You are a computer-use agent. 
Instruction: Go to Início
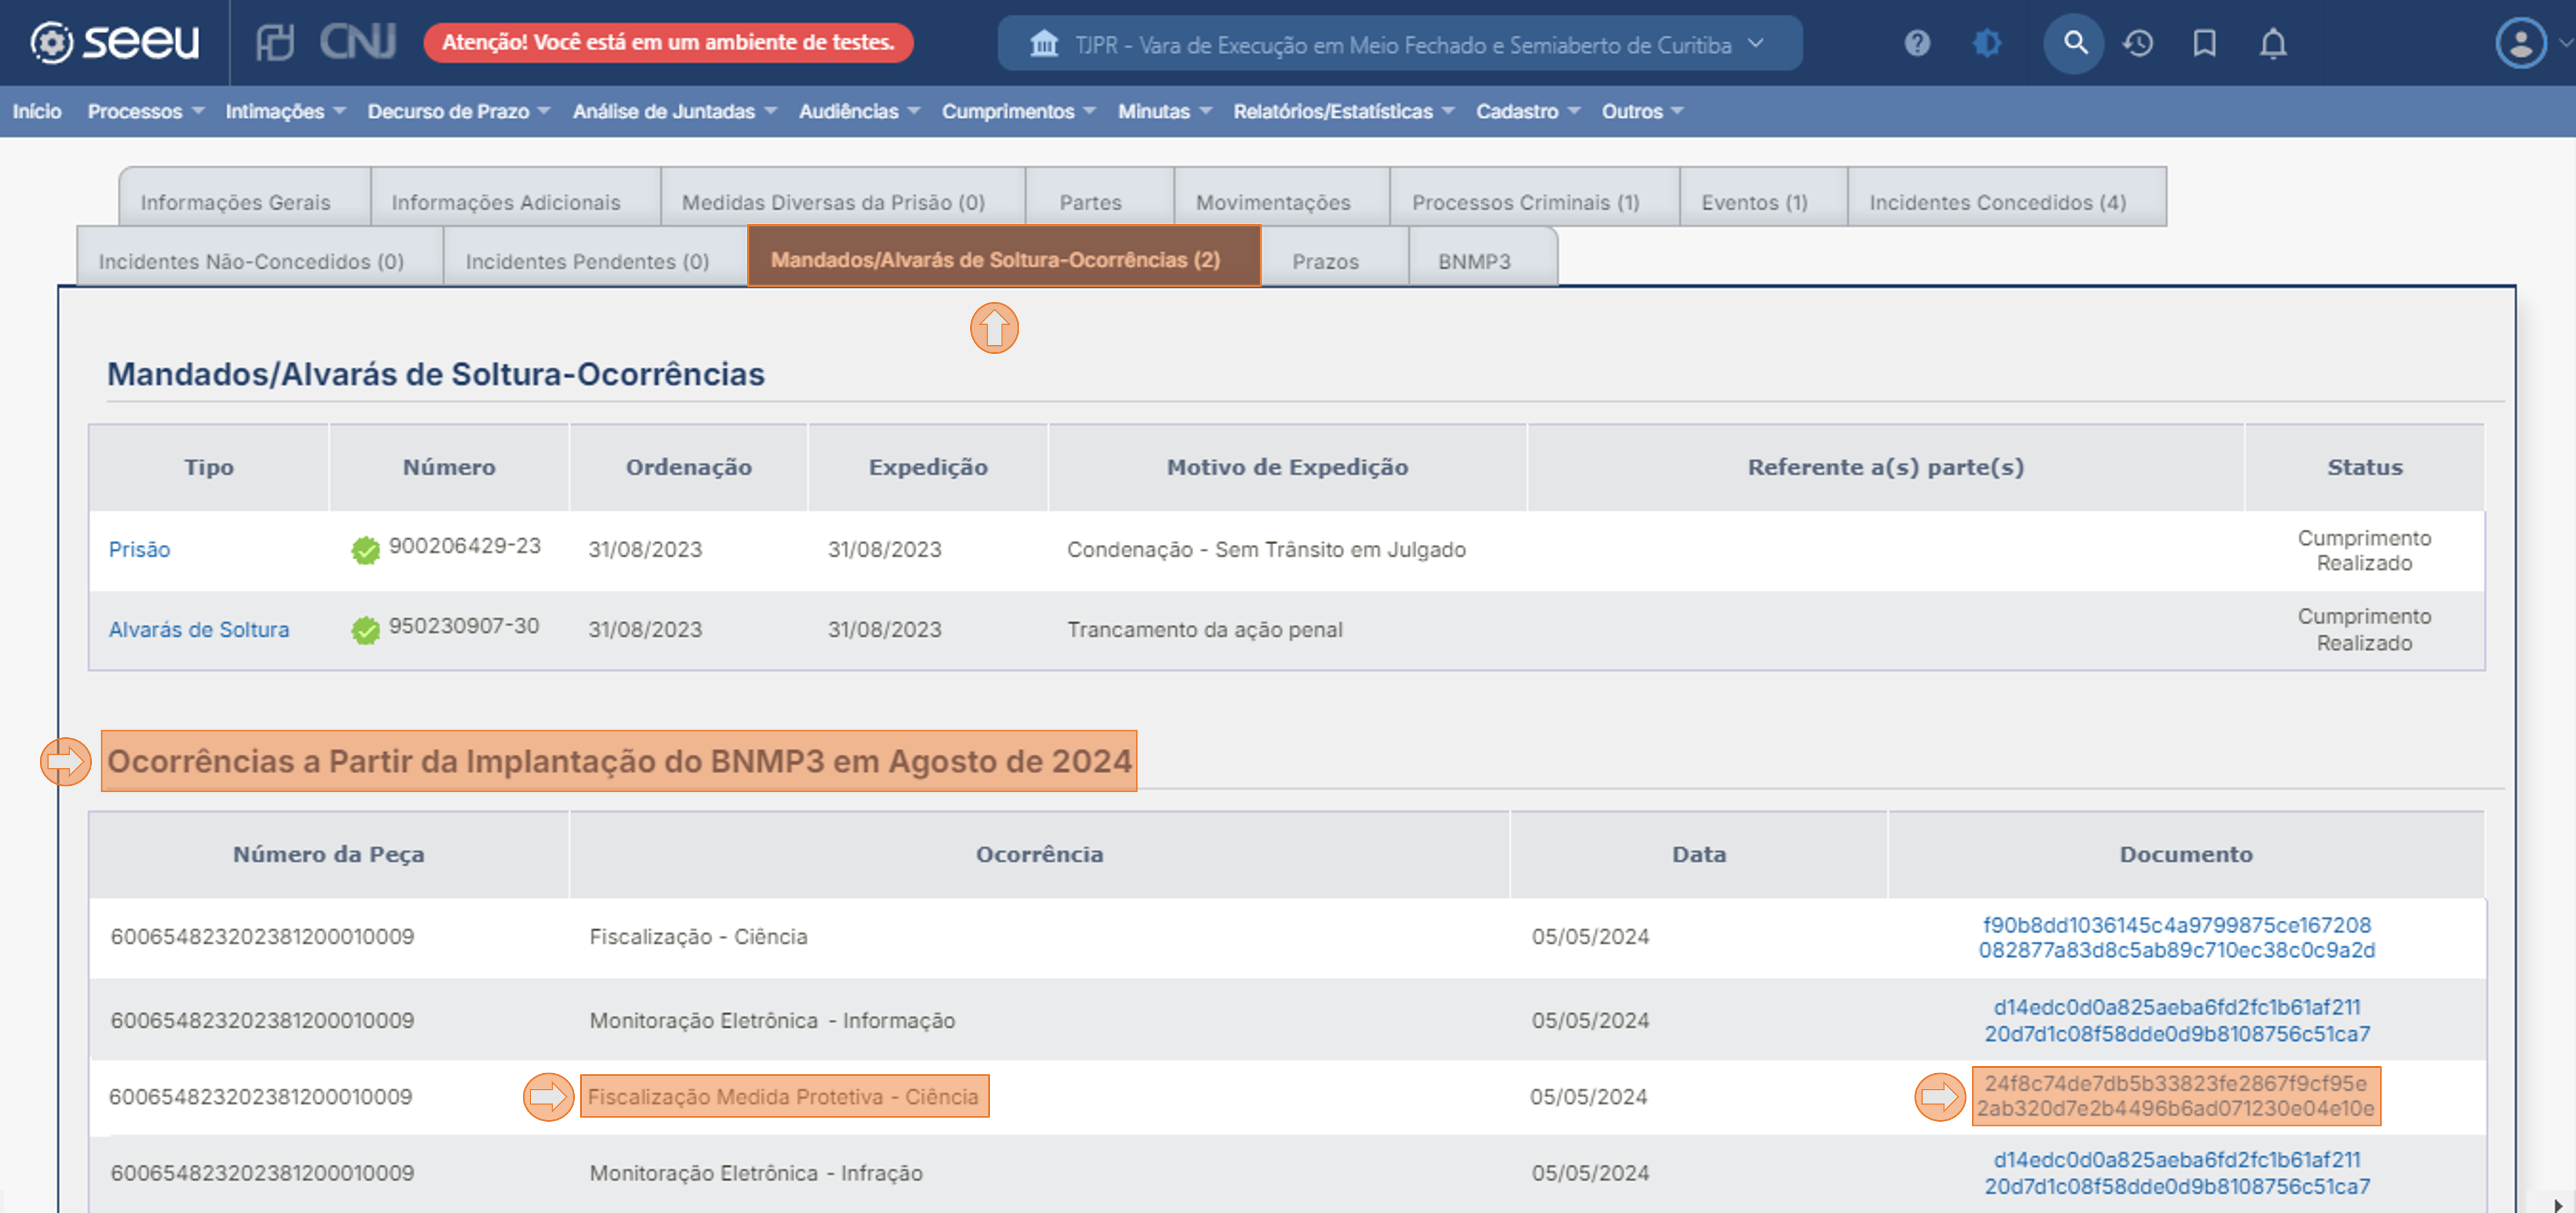point(37,111)
